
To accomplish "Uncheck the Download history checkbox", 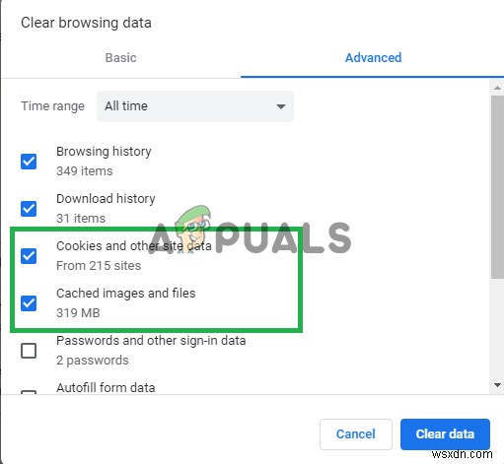I will tap(29, 209).
